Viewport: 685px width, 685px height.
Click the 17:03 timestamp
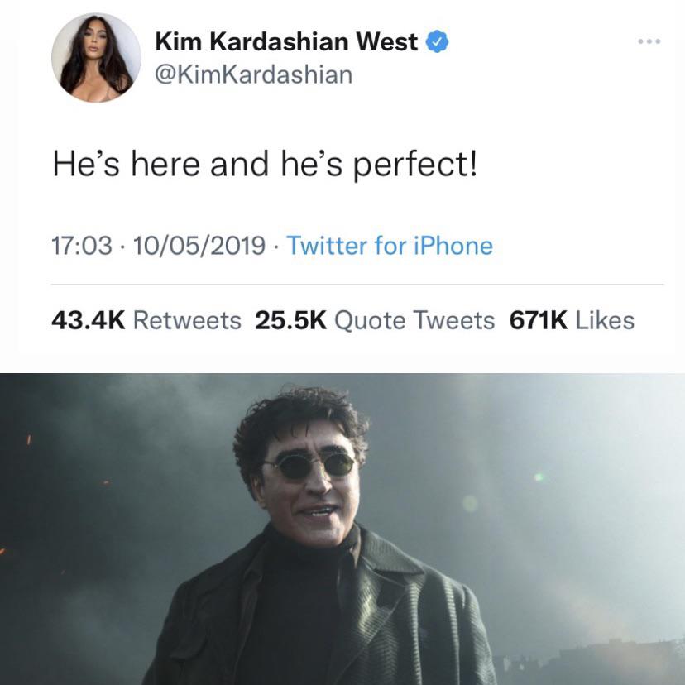pyautogui.click(x=82, y=246)
